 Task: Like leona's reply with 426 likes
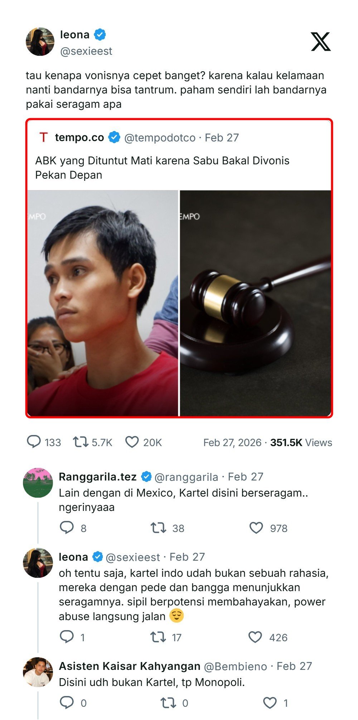point(255,637)
